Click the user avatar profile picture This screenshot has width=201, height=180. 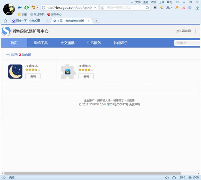[x=9, y=9]
